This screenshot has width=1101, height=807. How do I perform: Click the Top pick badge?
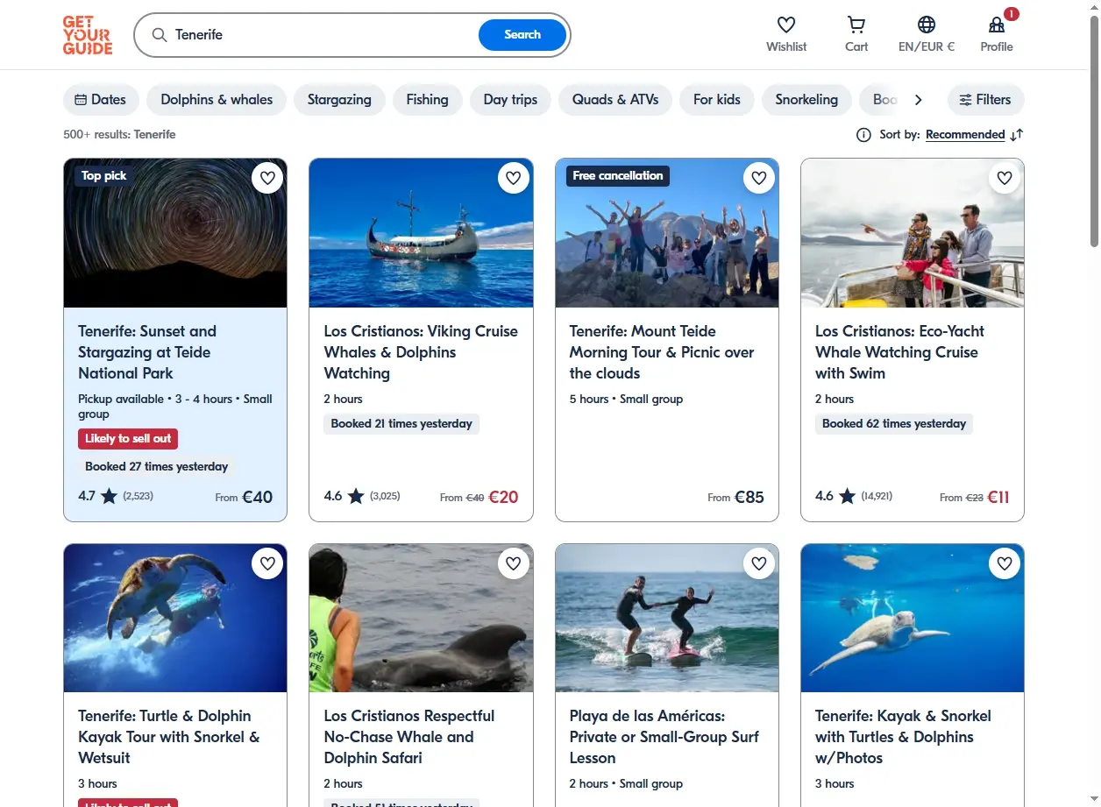tap(103, 176)
